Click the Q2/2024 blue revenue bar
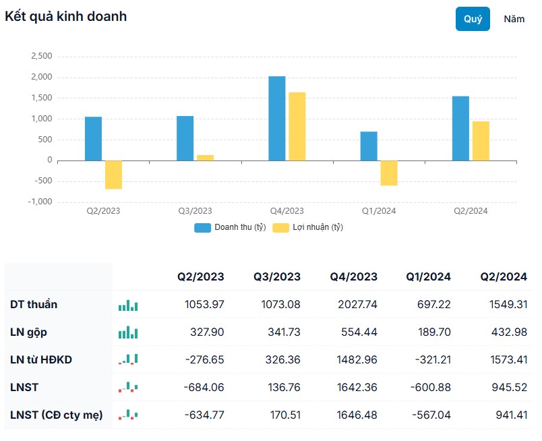The width and height of the screenshot is (542, 441). pos(460,128)
